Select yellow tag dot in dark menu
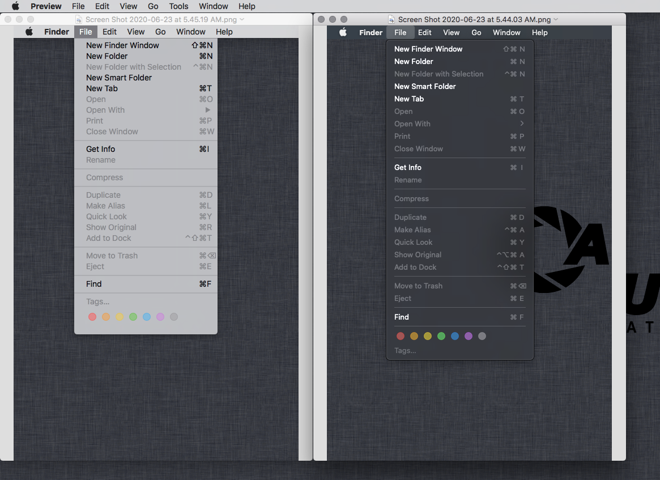 [428, 336]
